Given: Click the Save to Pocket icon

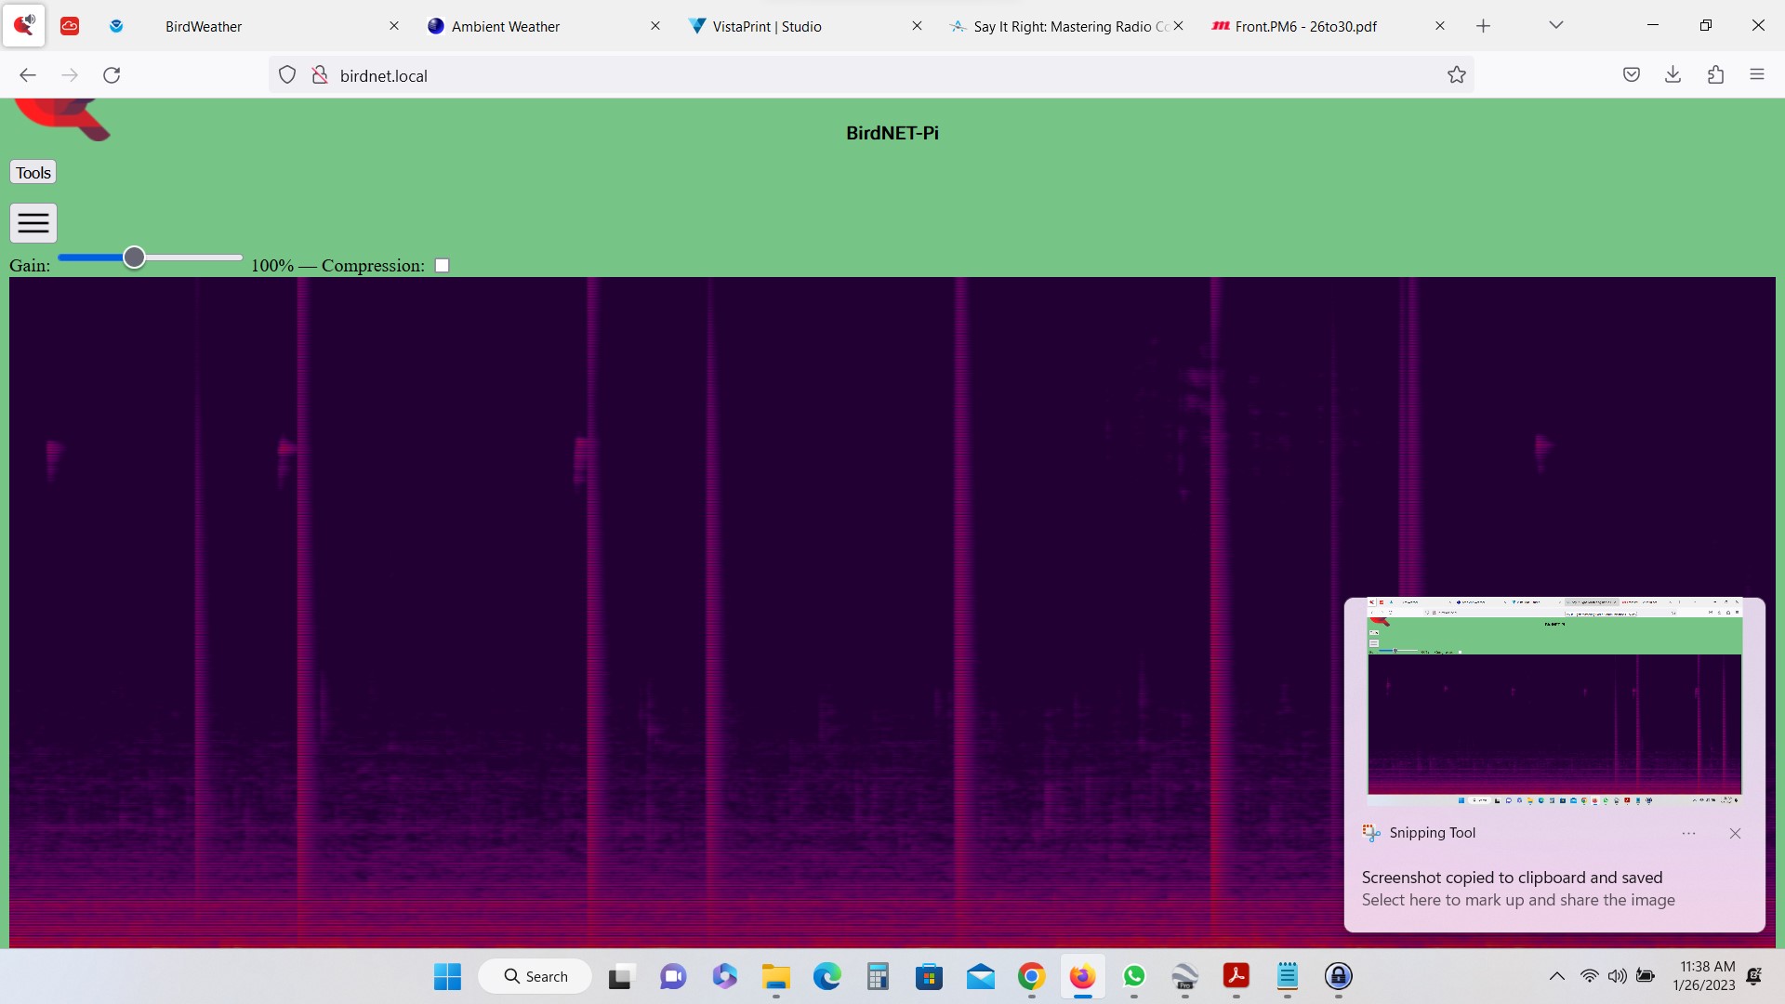Looking at the screenshot, I should click(1631, 75).
